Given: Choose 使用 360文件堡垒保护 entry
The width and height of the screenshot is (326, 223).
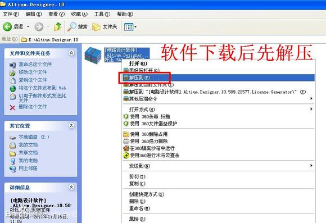Looking at the screenshot, I should [218, 124].
